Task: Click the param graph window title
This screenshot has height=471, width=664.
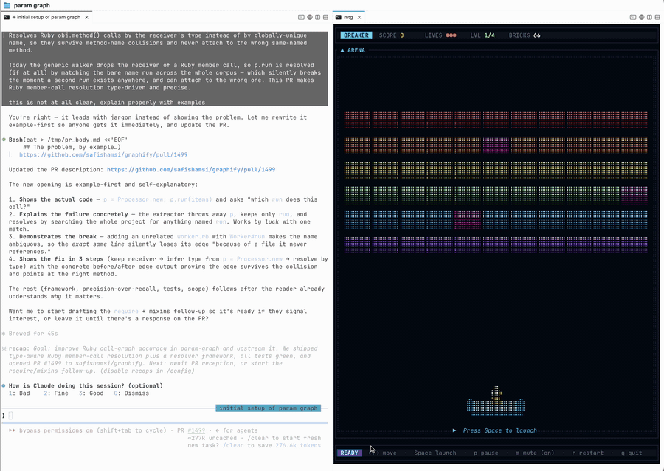Action: [32, 5]
